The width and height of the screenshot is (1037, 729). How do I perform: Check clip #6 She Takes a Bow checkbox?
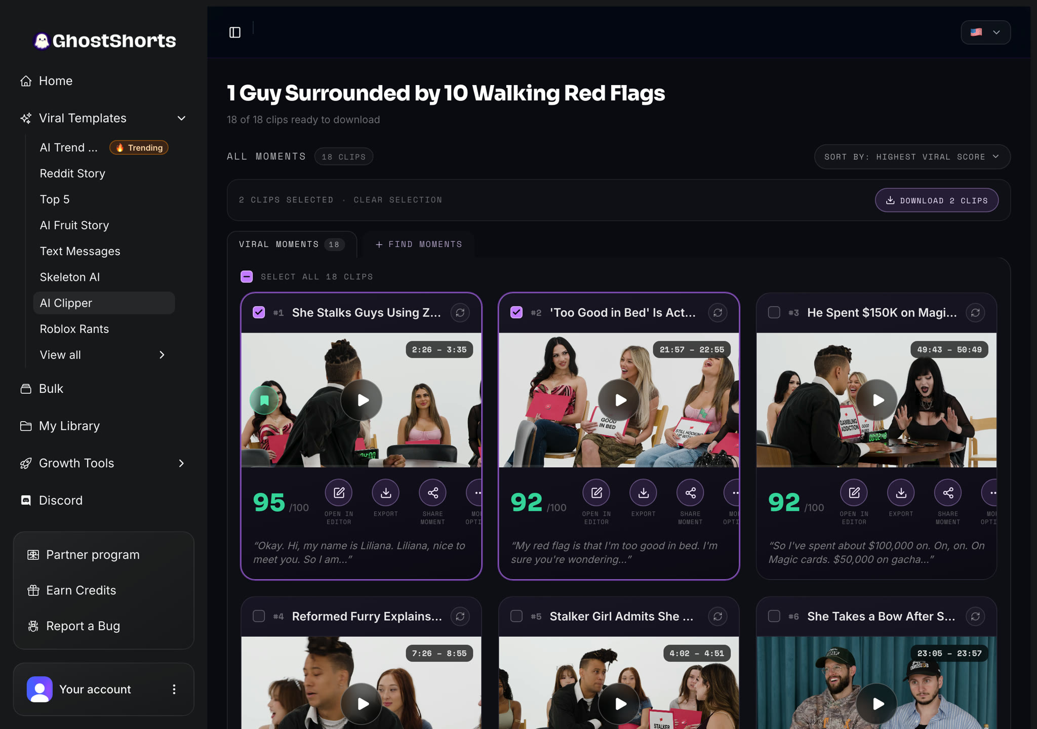click(774, 616)
